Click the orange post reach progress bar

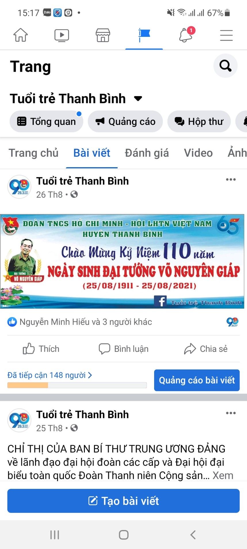[x=77, y=385]
